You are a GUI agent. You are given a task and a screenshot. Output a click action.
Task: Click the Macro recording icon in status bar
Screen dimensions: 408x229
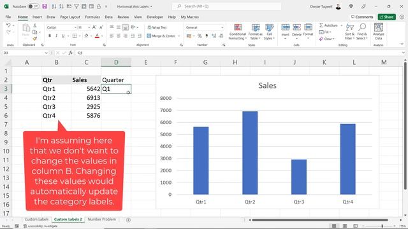click(x=17, y=226)
